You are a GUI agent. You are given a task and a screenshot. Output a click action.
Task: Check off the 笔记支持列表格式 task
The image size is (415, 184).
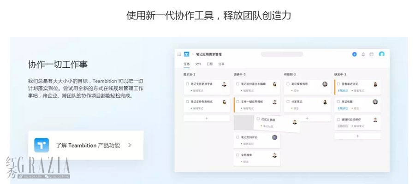coord(187,101)
